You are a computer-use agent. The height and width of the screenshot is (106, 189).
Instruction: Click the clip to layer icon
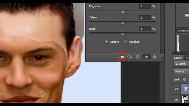pos(121,57)
